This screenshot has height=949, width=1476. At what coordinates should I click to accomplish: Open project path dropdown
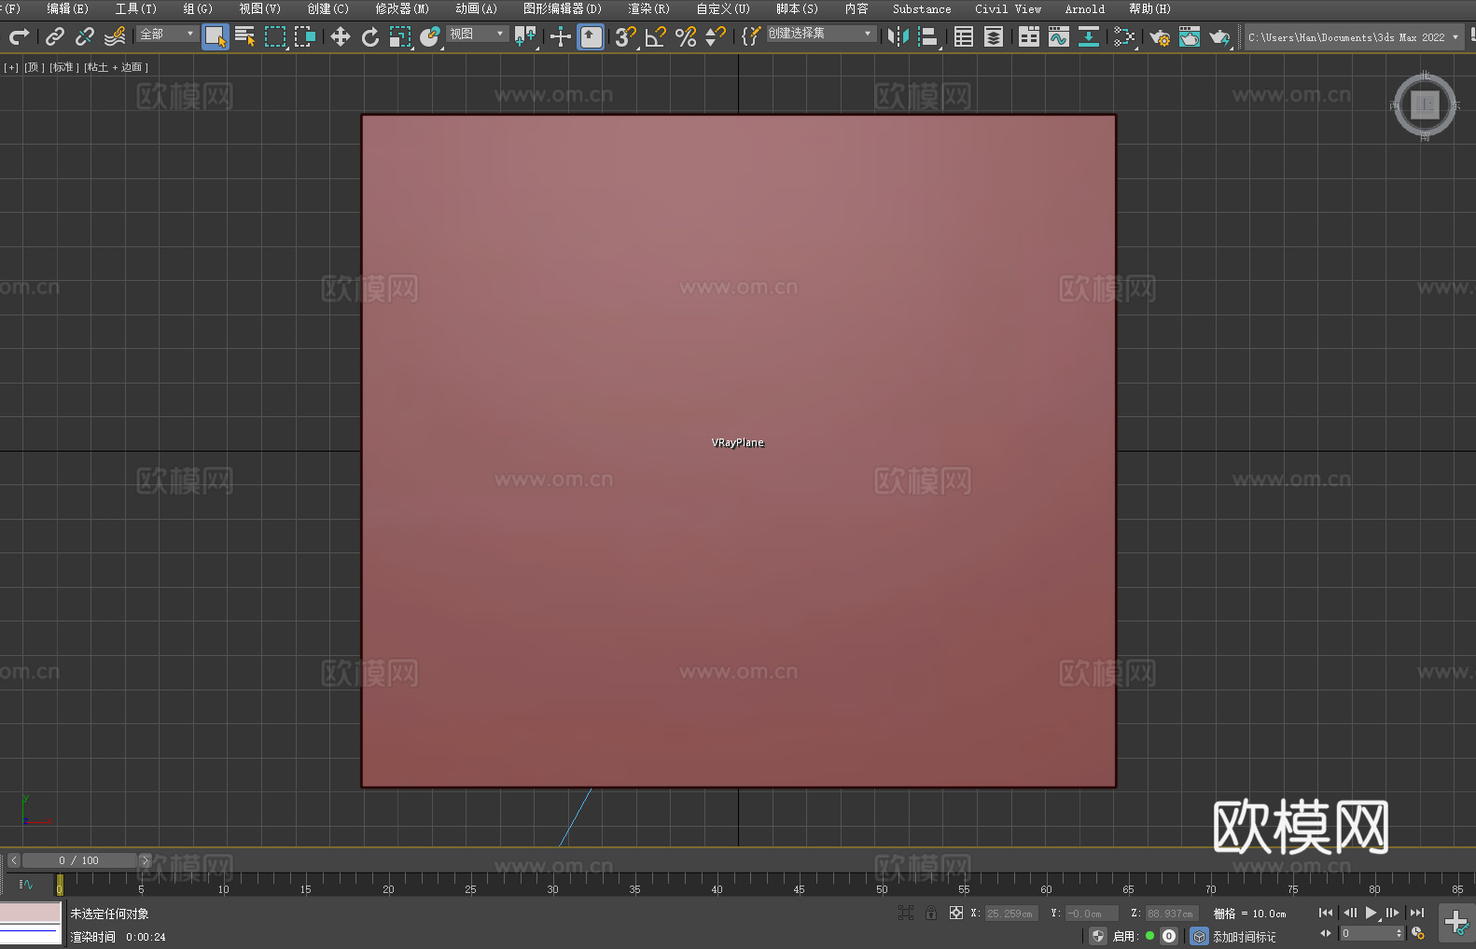(x=1354, y=37)
